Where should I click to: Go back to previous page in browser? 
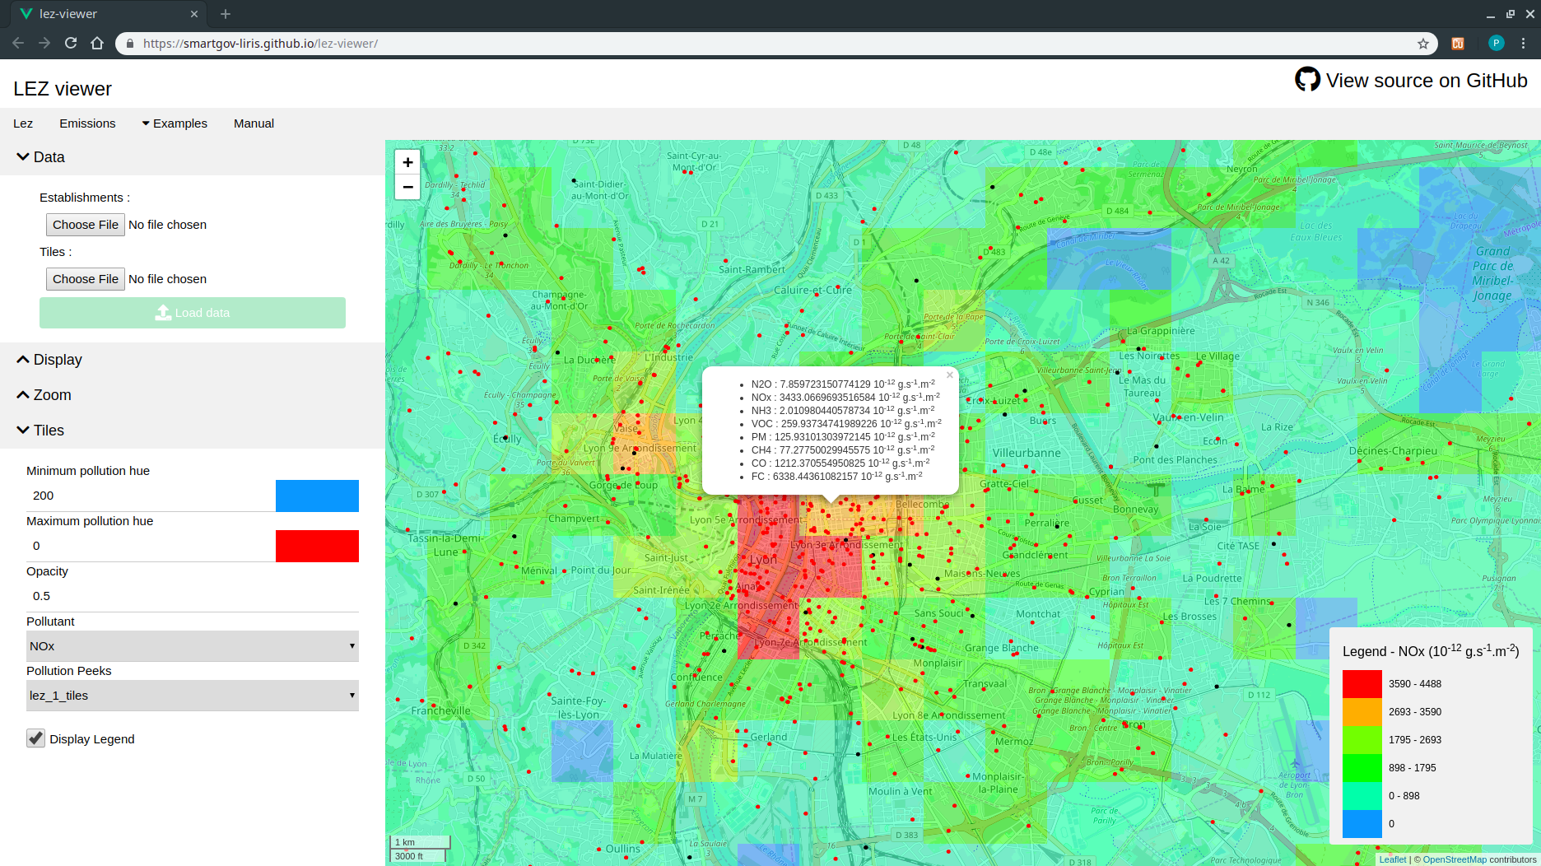click(x=18, y=43)
